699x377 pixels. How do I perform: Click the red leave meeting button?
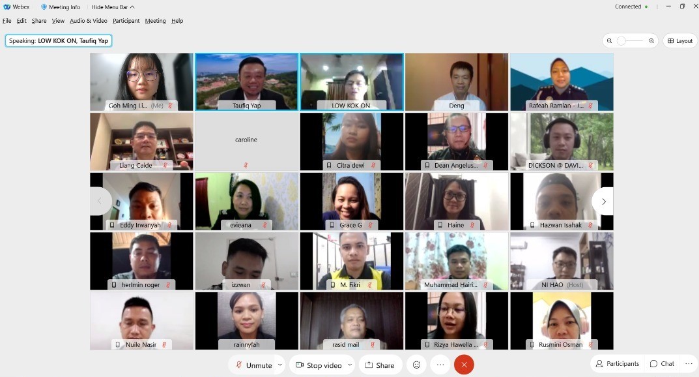(464, 365)
